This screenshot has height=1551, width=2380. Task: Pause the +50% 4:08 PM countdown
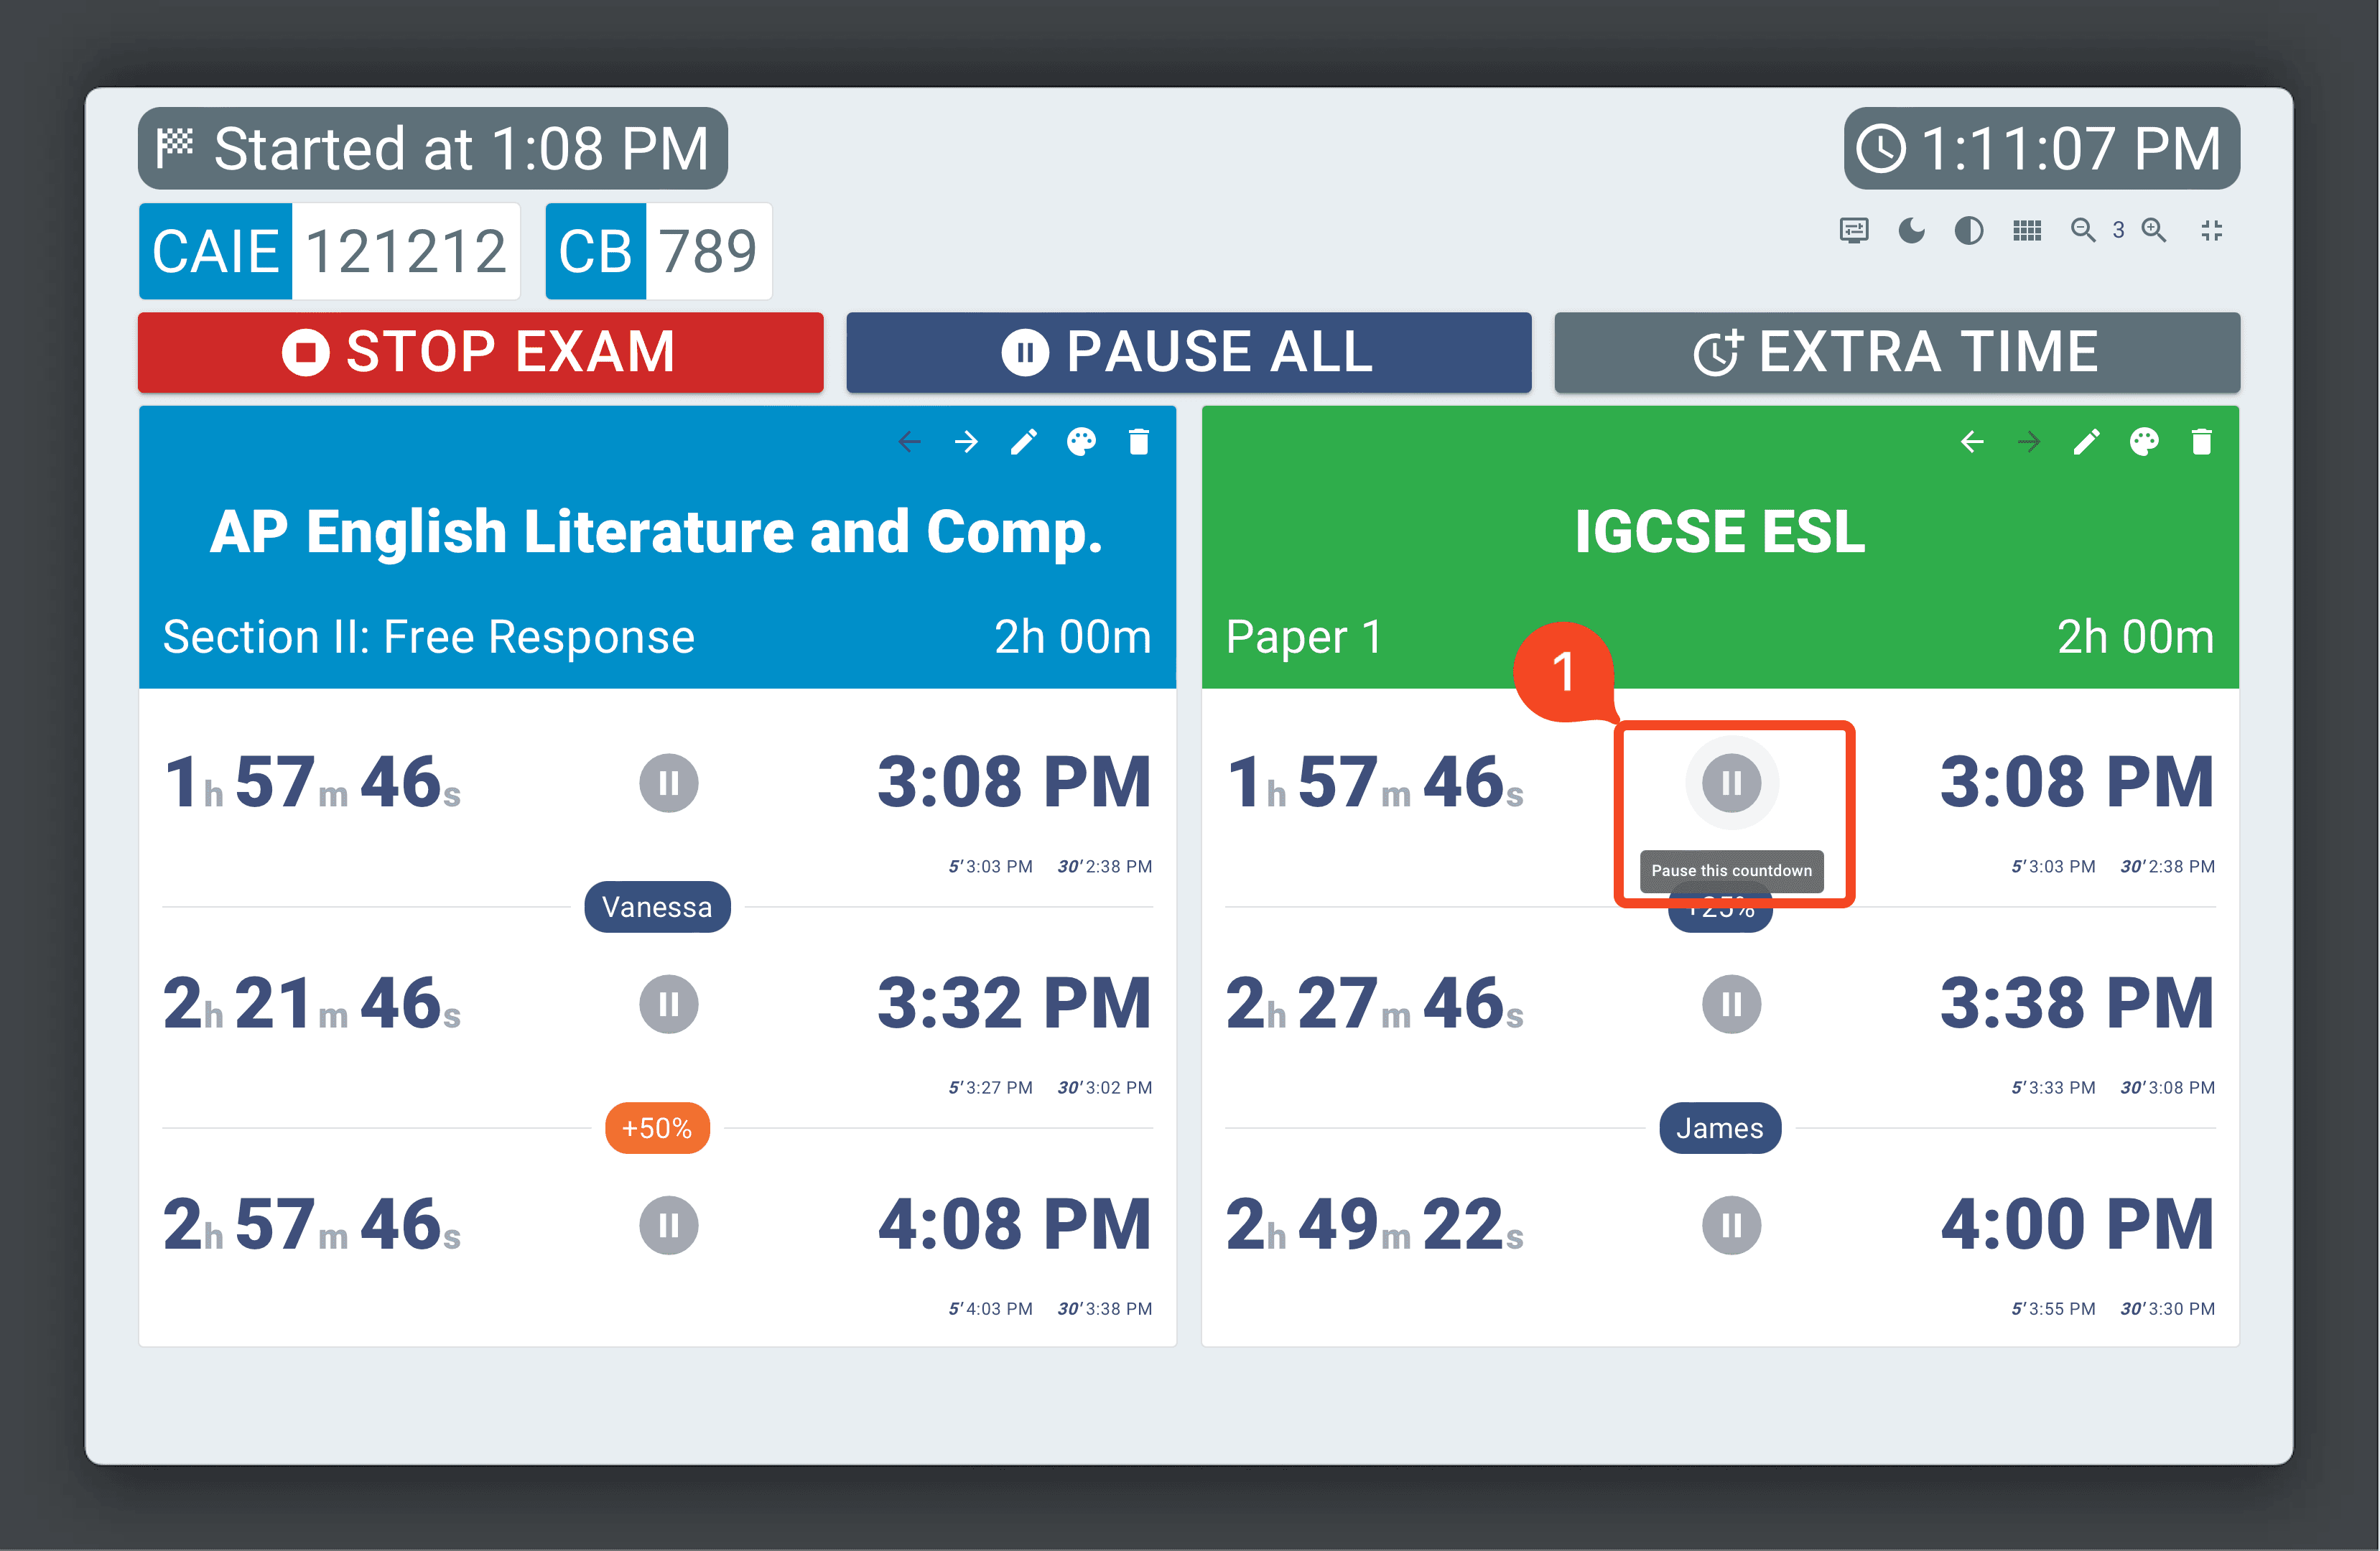(668, 1225)
